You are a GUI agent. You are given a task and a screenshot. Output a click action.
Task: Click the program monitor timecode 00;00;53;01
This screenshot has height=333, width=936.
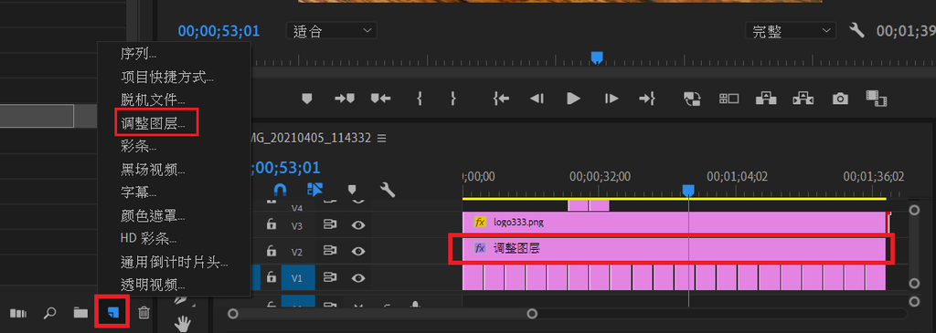218,31
